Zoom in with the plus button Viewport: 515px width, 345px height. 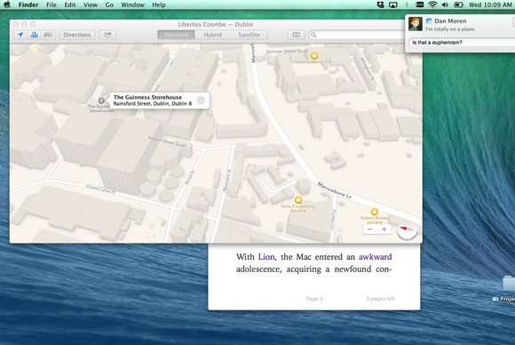click(x=384, y=229)
